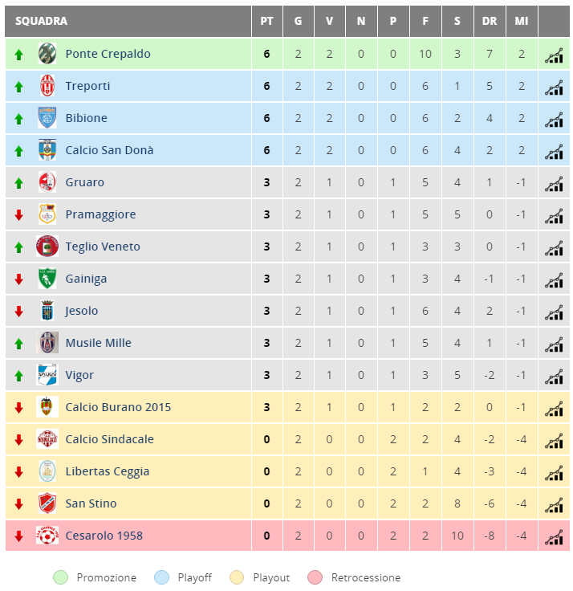
Task: Click the Calcio San Donà crest logo
Action: (47, 150)
